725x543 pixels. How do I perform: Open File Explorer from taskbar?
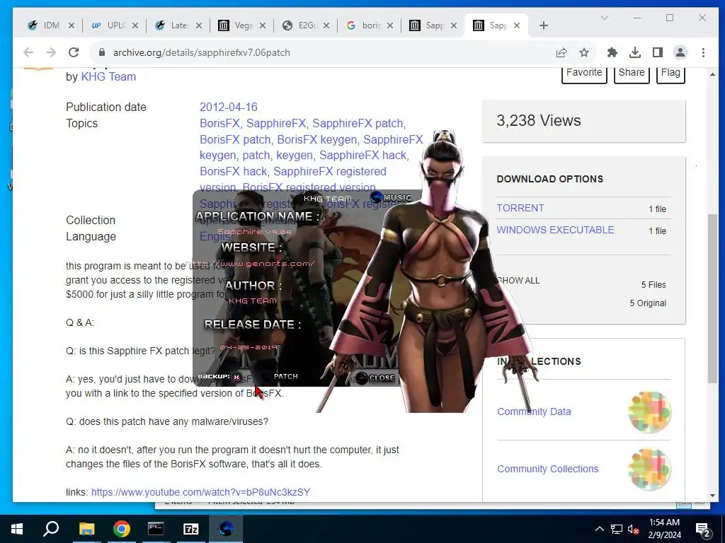[x=86, y=529]
